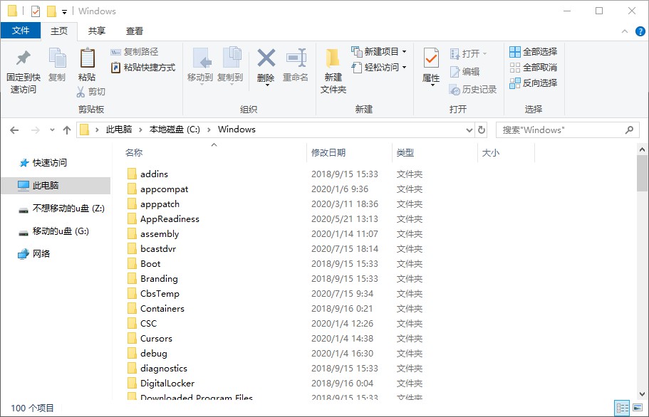The width and height of the screenshot is (649, 417).
Task: Select 此电脑 in the navigation pane
Action: [x=56, y=186]
